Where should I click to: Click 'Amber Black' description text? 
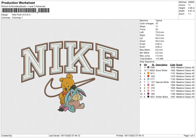(x=162, y=97)
